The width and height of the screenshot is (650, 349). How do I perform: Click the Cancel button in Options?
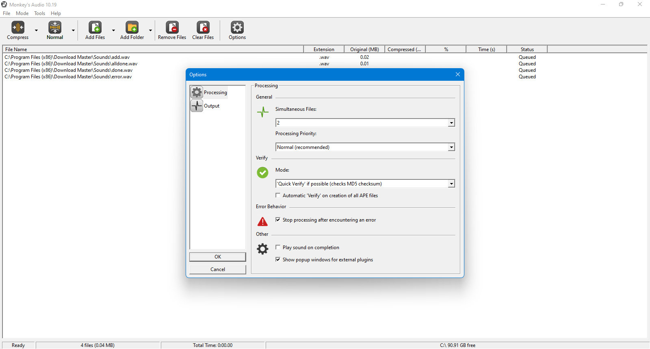pyautogui.click(x=218, y=269)
